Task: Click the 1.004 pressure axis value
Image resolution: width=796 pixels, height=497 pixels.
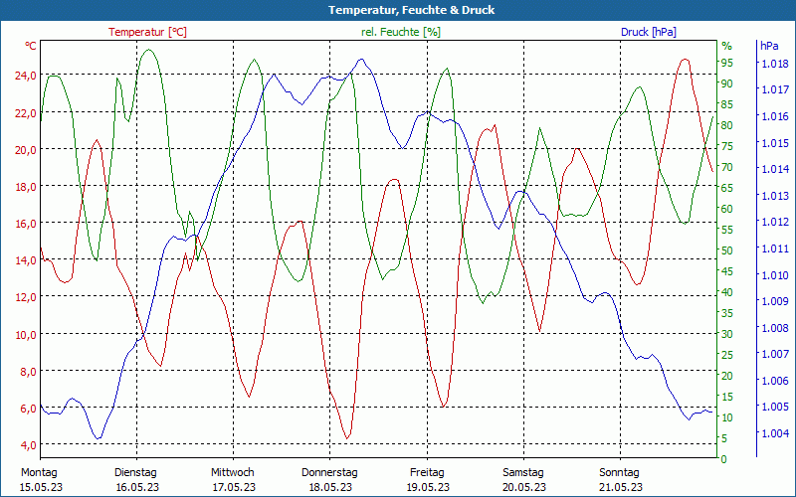Action: 774,433
